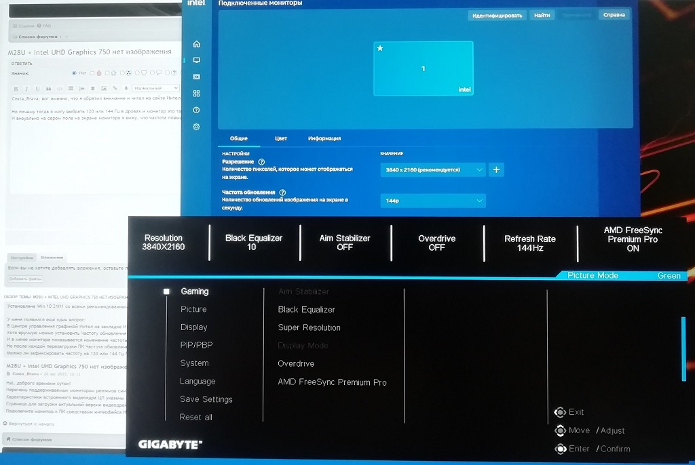
Task: Toggle Italic in forum editor toolbar
Action: [26, 88]
